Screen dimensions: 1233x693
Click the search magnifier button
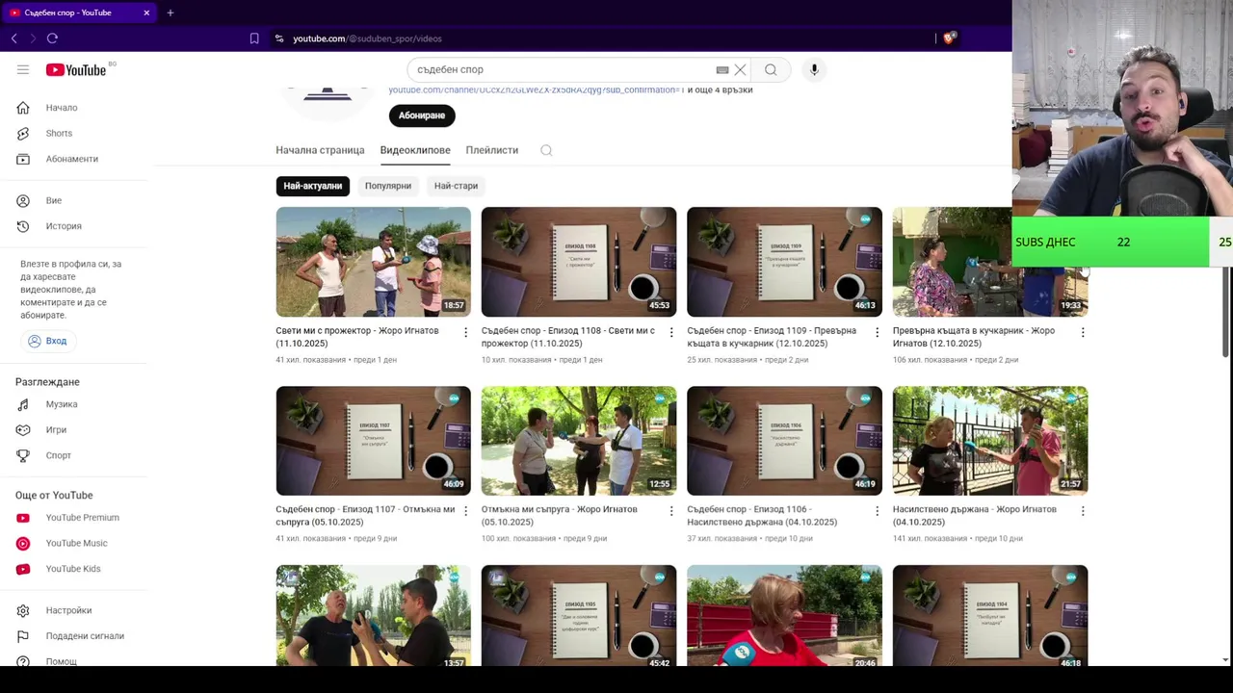click(771, 69)
